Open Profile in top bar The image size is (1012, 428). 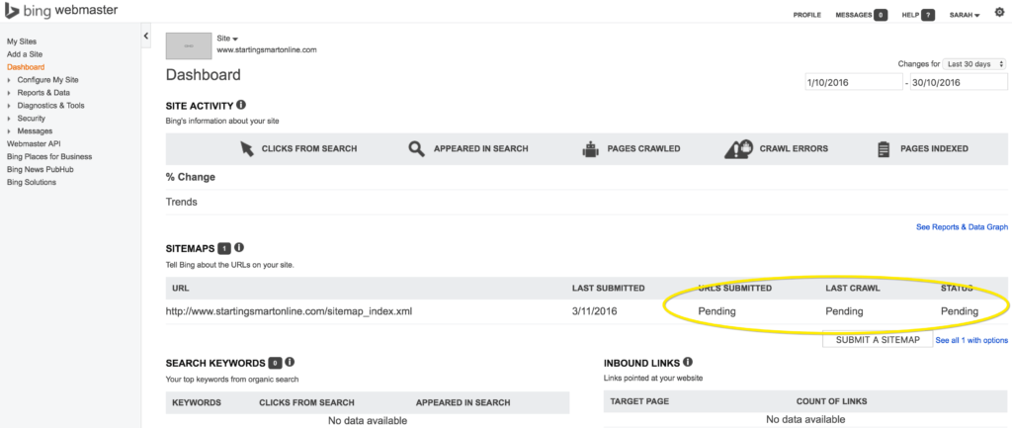coord(807,15)
